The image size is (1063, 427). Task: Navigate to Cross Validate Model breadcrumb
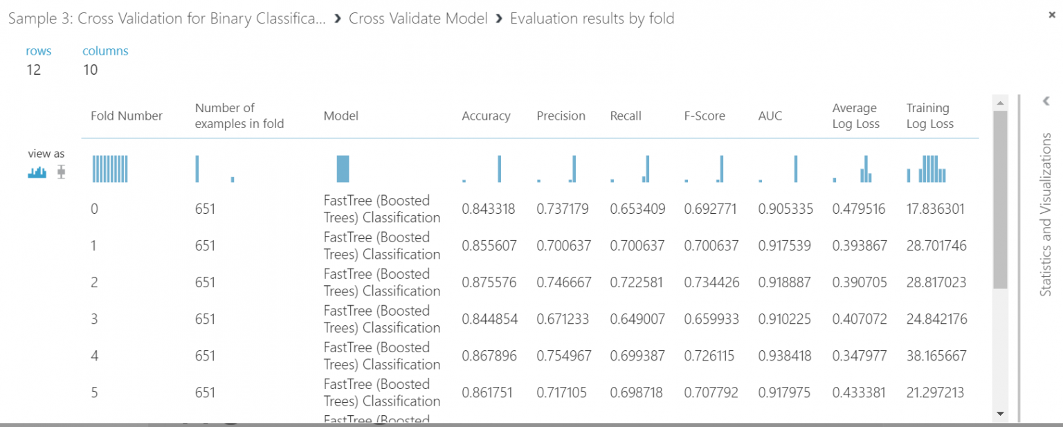coord(417,18)
